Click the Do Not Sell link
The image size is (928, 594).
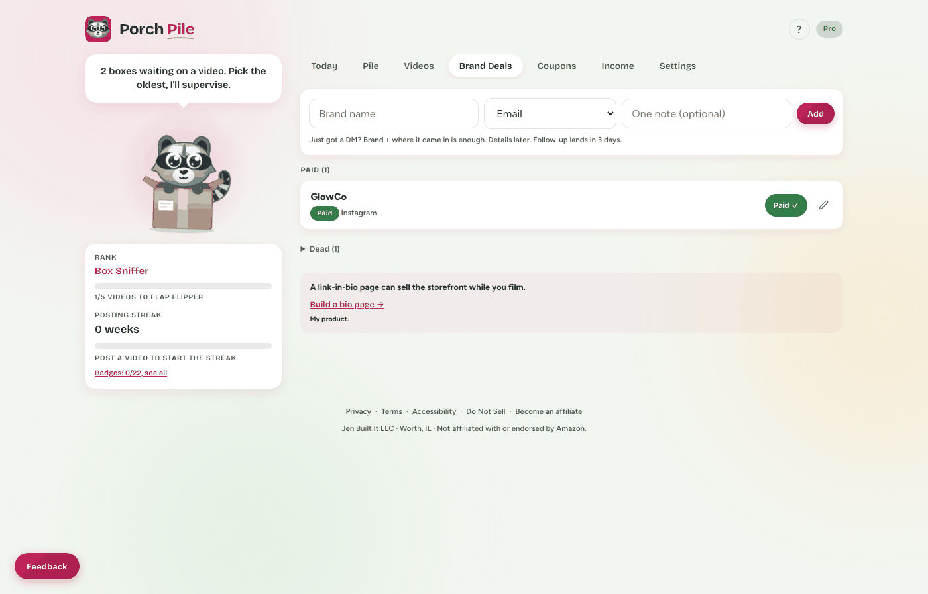[x=486, y=412]
